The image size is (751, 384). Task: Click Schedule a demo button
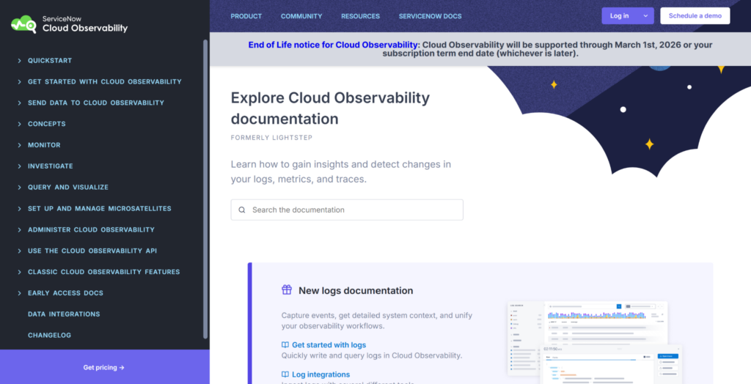(695, 16)
